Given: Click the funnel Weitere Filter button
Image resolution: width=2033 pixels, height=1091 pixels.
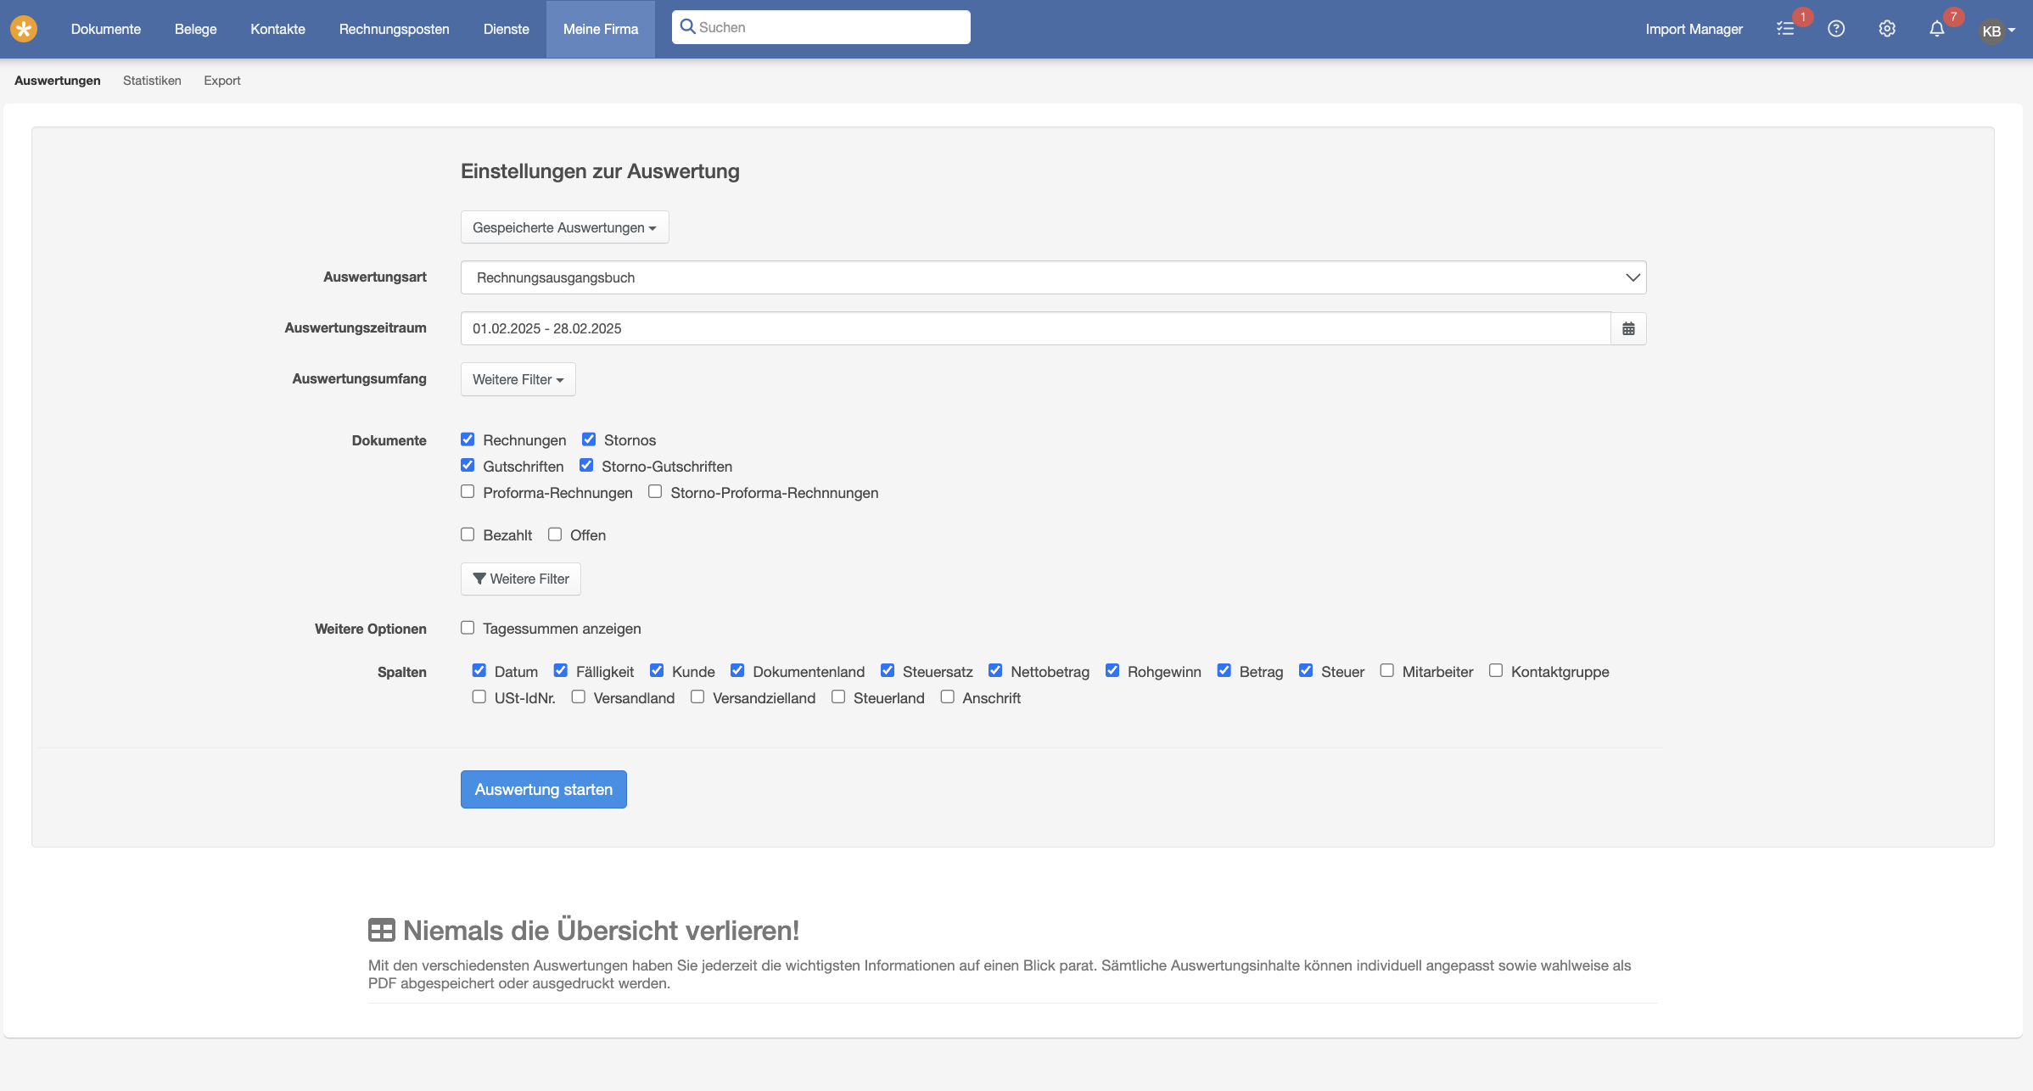Looking at the screenshot, I should pyautogui.click(x=521, y=579).
